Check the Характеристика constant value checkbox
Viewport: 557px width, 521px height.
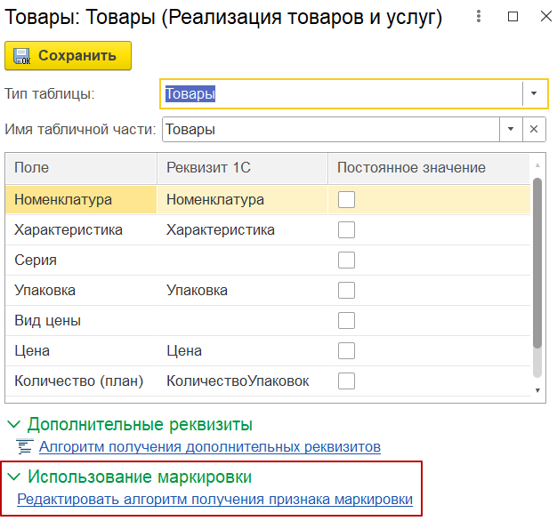click(346, 230)
